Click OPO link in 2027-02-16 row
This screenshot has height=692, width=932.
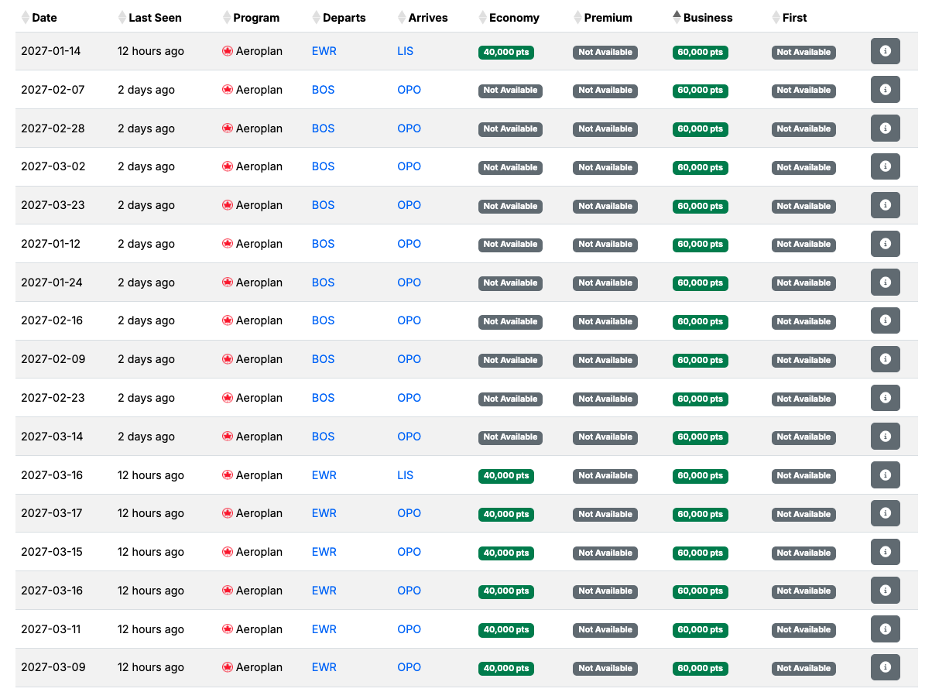tap(409, 320)
